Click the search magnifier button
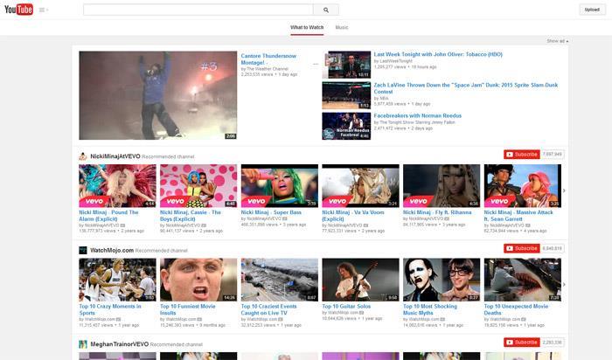Image resolution: width=612 pixels, height=360 pixels. [x=326, y=10]
